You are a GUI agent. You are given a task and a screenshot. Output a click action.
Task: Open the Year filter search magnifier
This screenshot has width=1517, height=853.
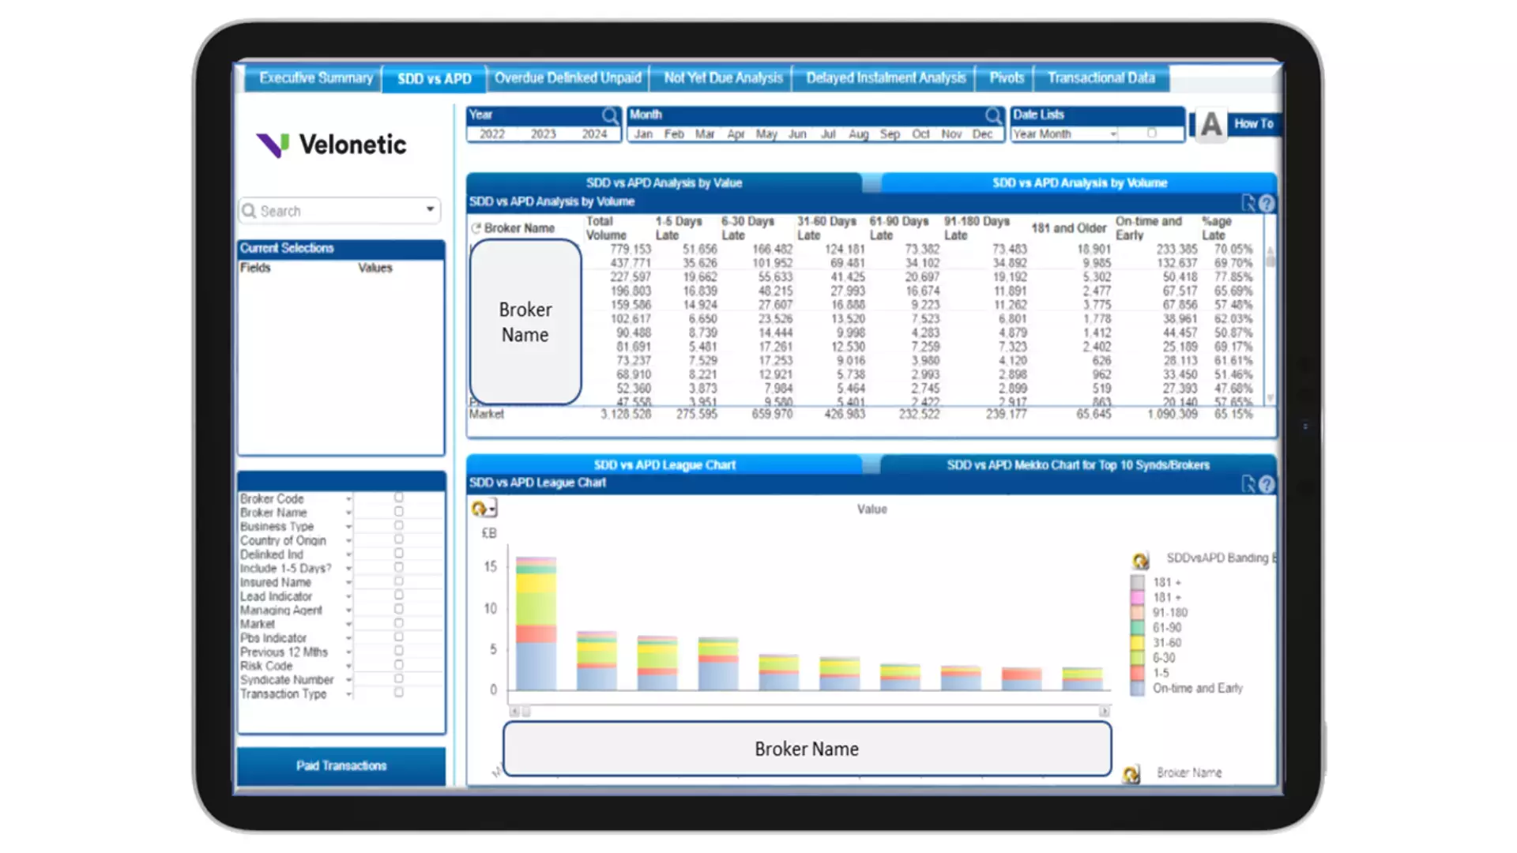click(609, 115)
